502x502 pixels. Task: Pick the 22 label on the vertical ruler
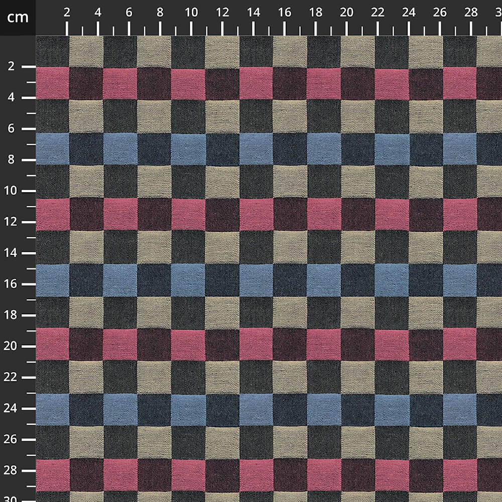pyautogui.click(x=10, y=377)
